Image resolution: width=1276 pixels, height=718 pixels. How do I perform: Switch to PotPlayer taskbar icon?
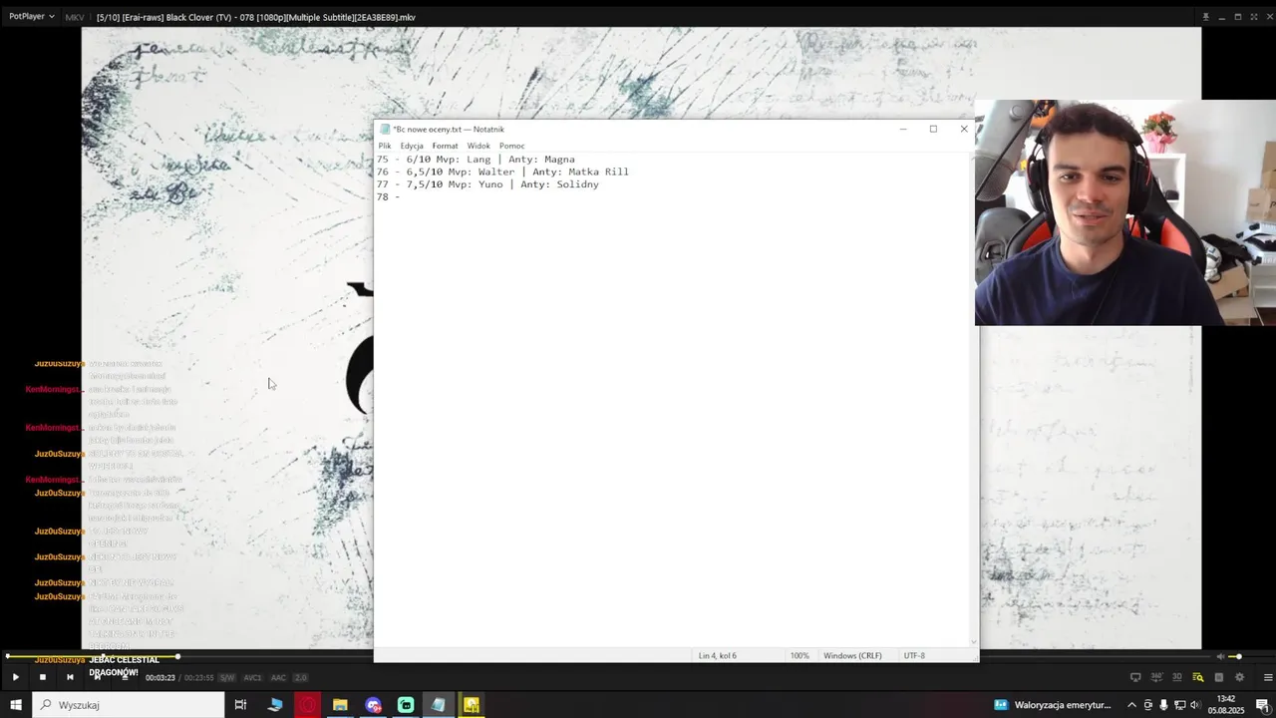point(471,705)
